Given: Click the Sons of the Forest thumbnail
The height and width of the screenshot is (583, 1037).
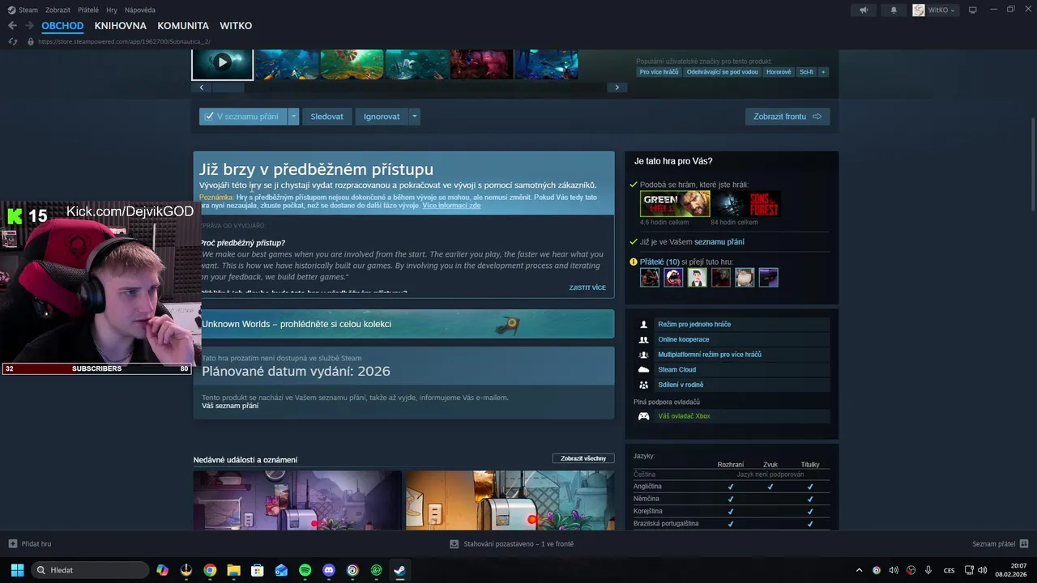Looking at the screenshot, I should click(x=746, y=204).
